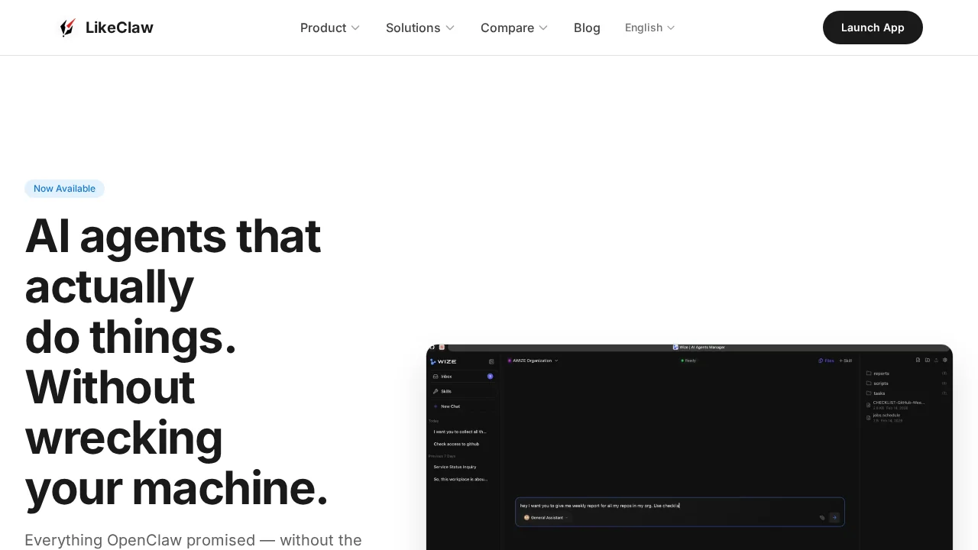The width and height of the screenshot is (978, 550).
Task: Create a new file in the Files panel
Action: (918, 360)
